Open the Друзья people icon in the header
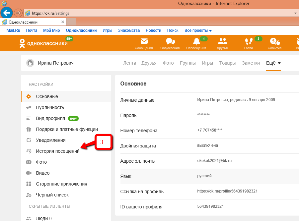The image size is (299, 221). coord(222,41)
